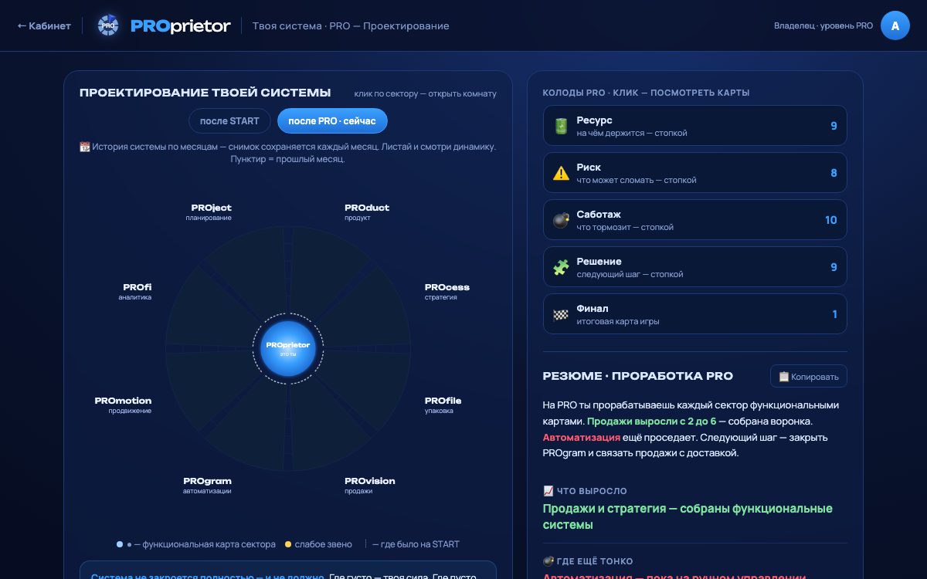Image resolution: width=927 pixels, height=579 pixels.
Task: Click the ПРОЕКТИРОВАНИЕ ТВОЕЙ СИСТЕМЫ heading
Action: 205,93
